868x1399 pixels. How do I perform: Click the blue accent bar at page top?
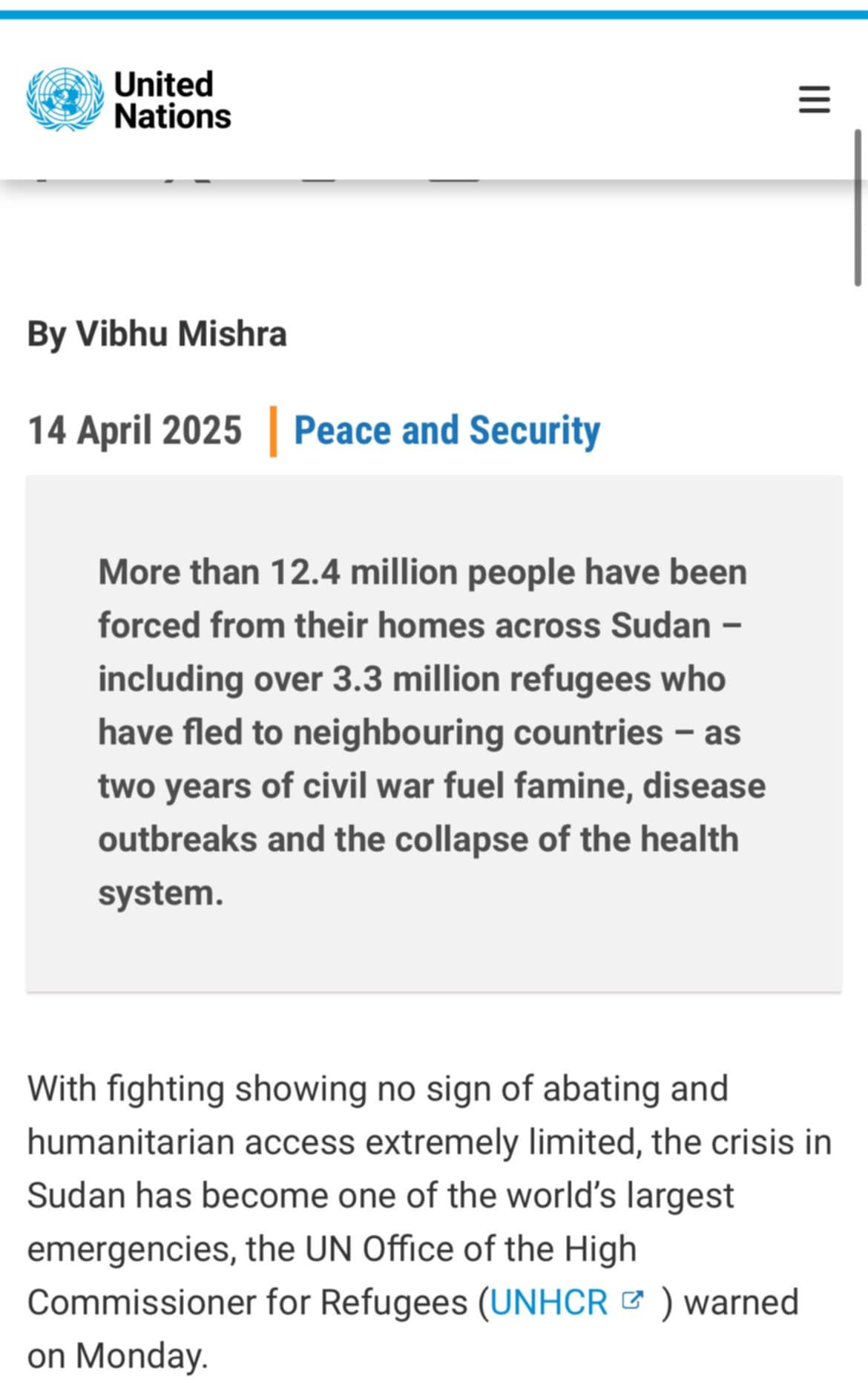434,15
